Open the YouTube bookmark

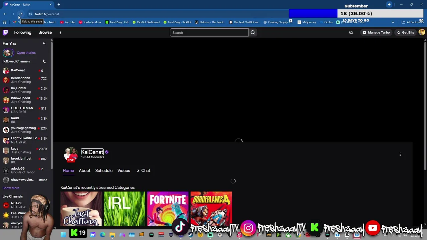[68, 22]
